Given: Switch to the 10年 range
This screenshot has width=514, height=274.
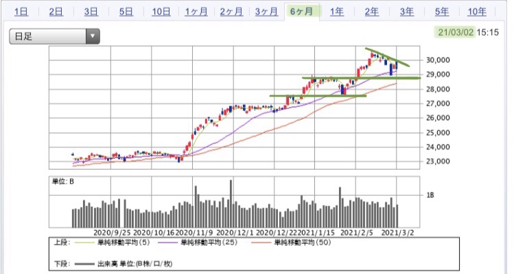Looking at the screenshot, I should pos(477,12).
